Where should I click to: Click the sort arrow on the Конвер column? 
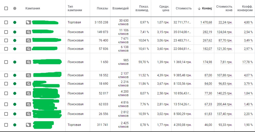pyautogui.click(x=199, y=8)
